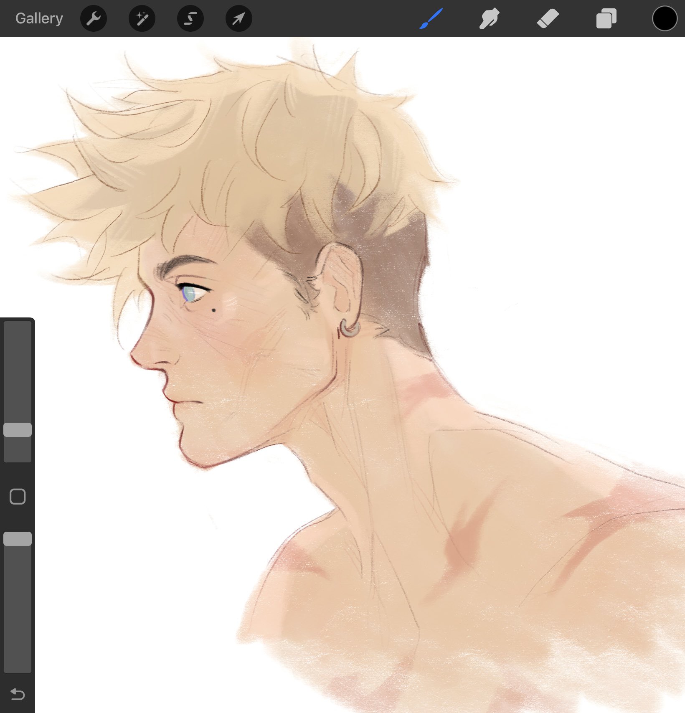Open the Layers panel
Screen dimensions: 685x713
[606, 18]
